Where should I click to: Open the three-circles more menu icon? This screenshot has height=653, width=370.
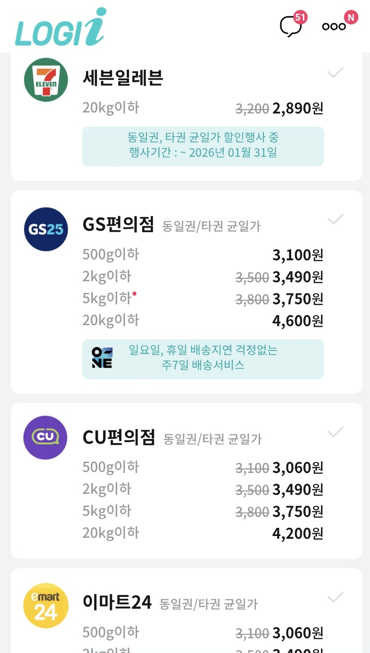click(334, 26)
